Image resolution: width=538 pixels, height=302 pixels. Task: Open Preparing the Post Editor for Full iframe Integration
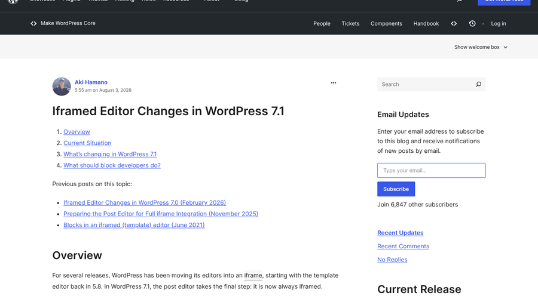(x=161, y=214)
